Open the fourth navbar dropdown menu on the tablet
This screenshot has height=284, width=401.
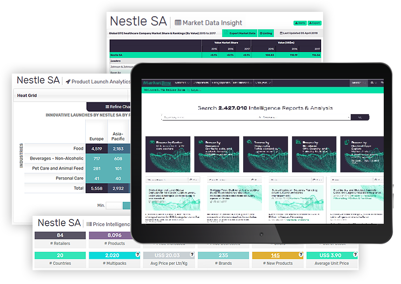[x=243, y=82]
